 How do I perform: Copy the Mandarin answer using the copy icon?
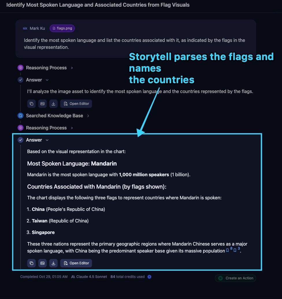pyautogui.click(x=31, y=263)
